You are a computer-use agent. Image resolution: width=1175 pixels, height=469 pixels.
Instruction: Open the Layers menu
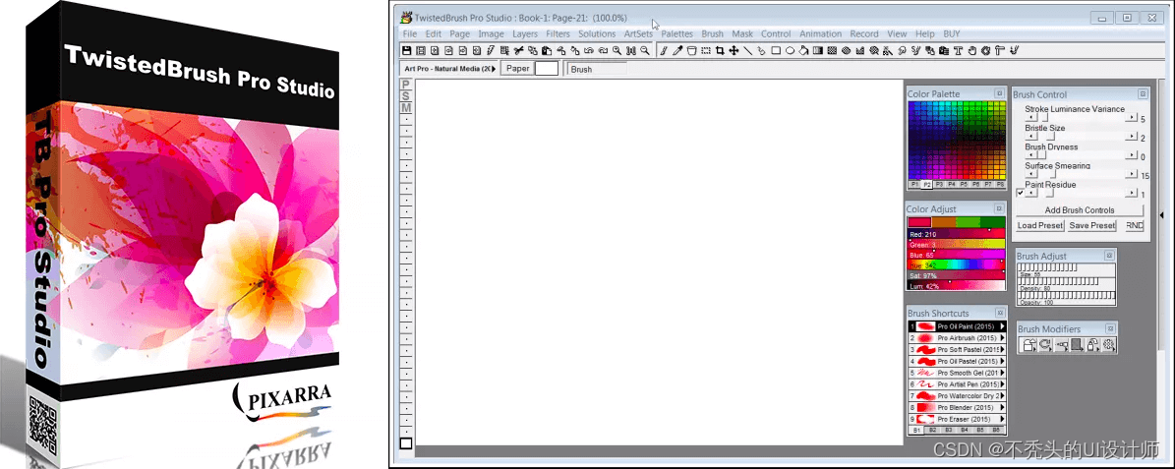pos(524,33)
